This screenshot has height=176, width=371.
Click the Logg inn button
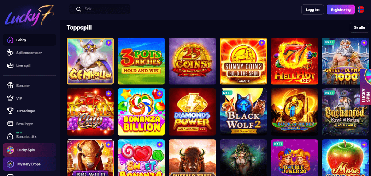point(312,10)
